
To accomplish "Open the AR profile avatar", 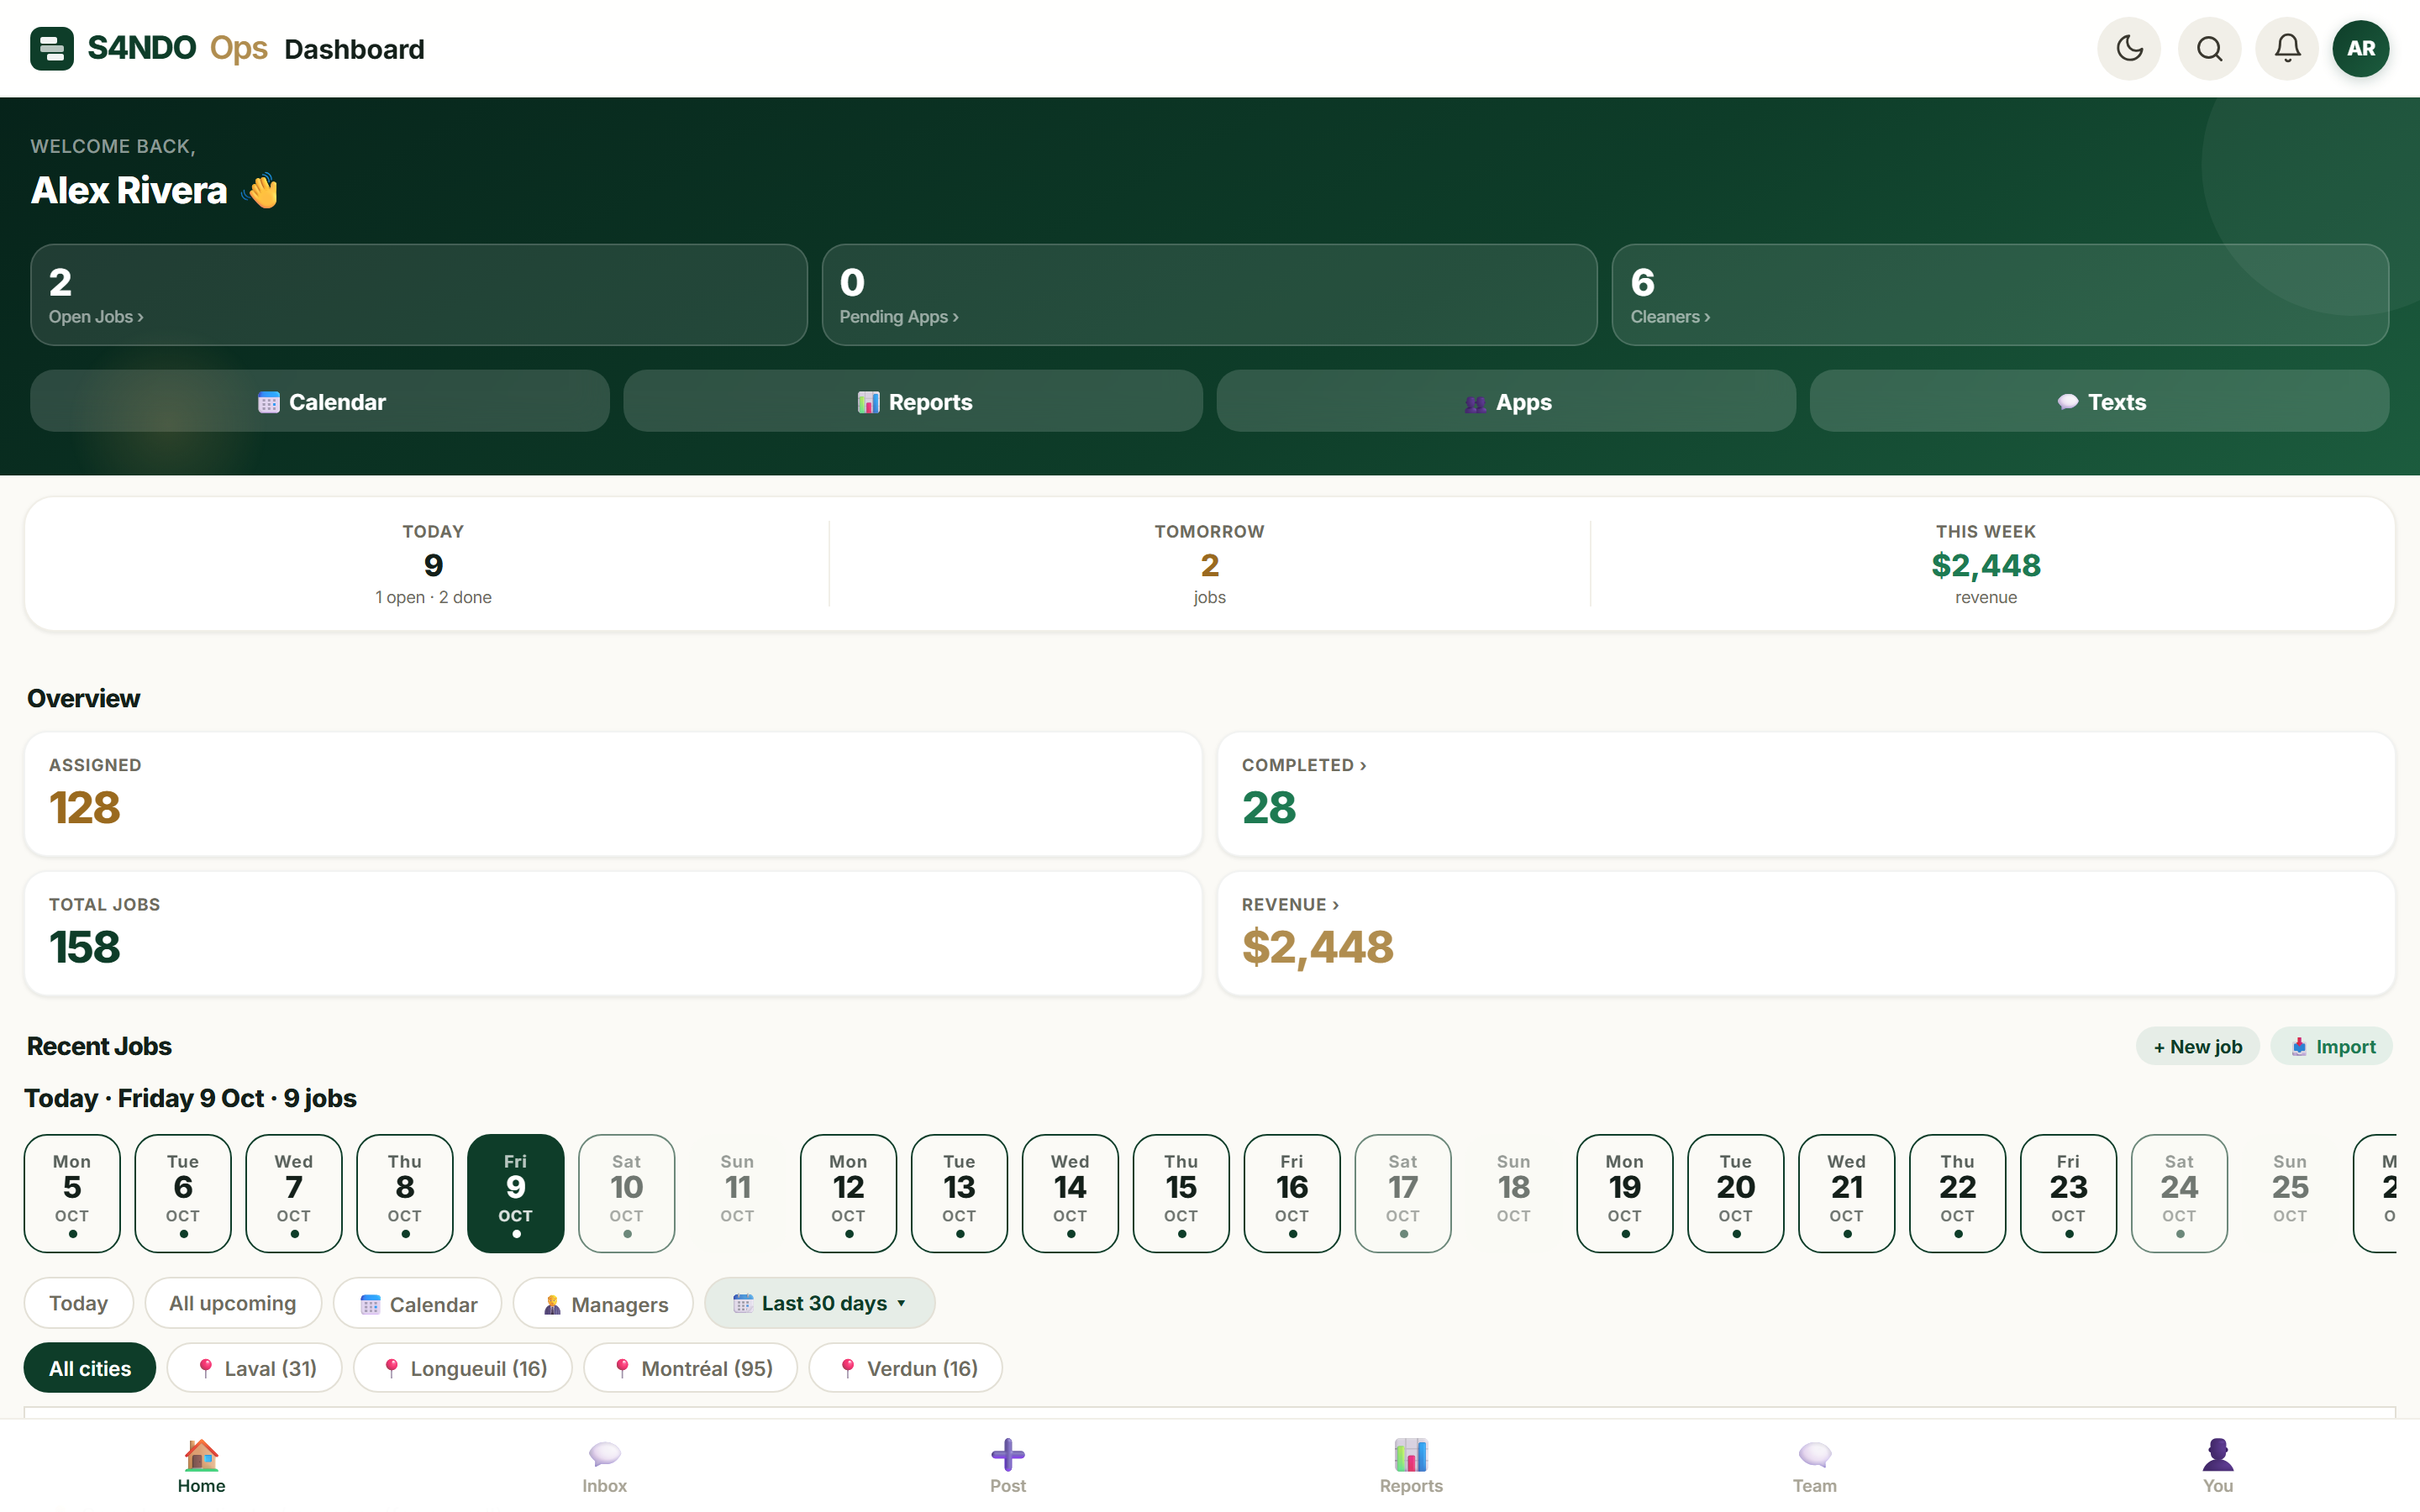I will [2361, 48].
